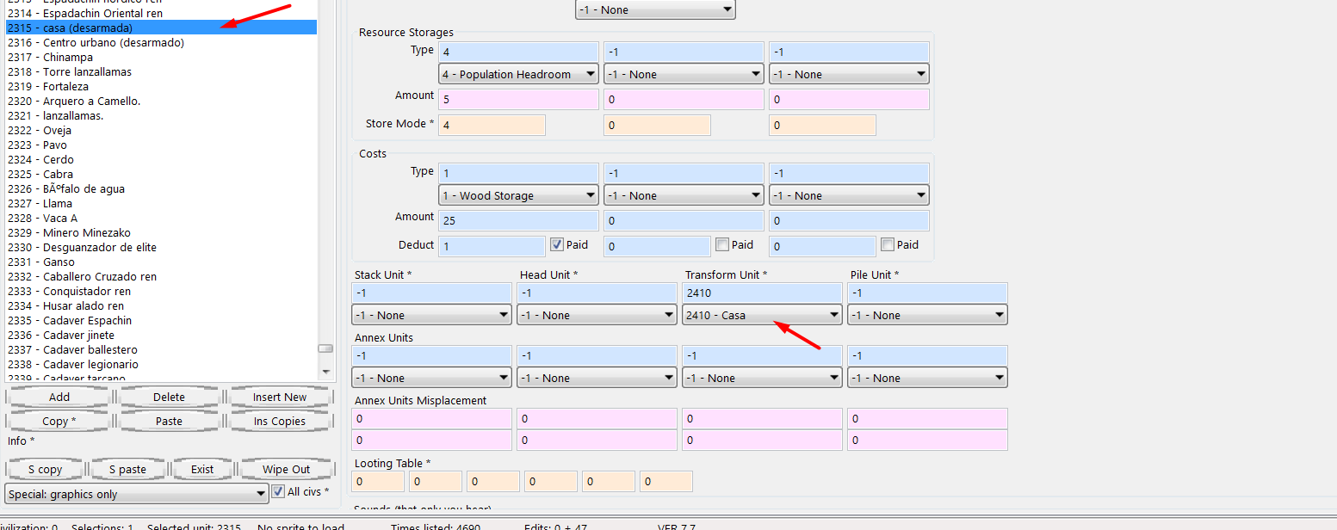Click the Store Mode field showing 4
The image size is (1337, 530).
[x=492, y=126]
